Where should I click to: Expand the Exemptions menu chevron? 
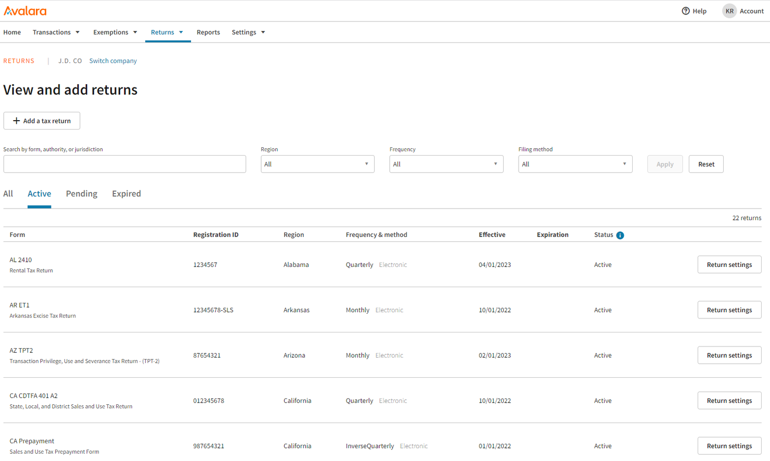click(x=135, y=32)
